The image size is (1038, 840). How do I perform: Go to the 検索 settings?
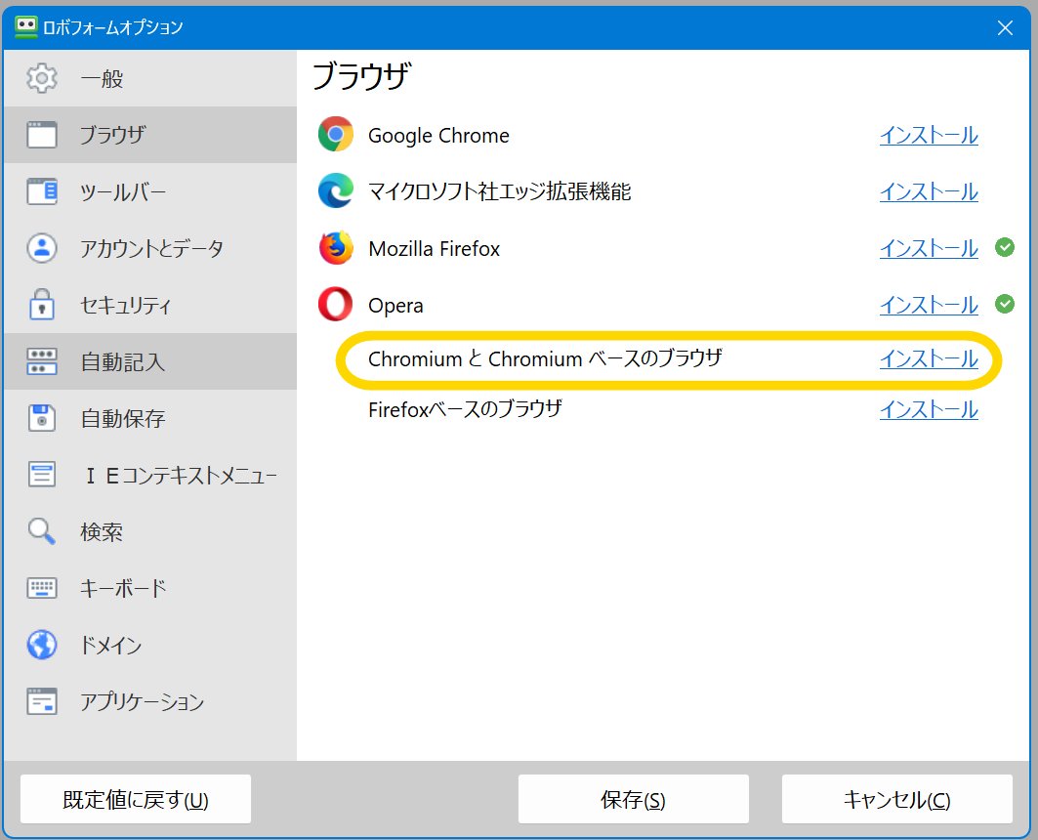[150, 531]
